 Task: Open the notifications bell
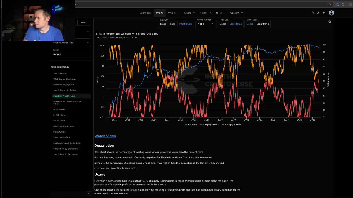pyautogui.click(x=324, y=13)
